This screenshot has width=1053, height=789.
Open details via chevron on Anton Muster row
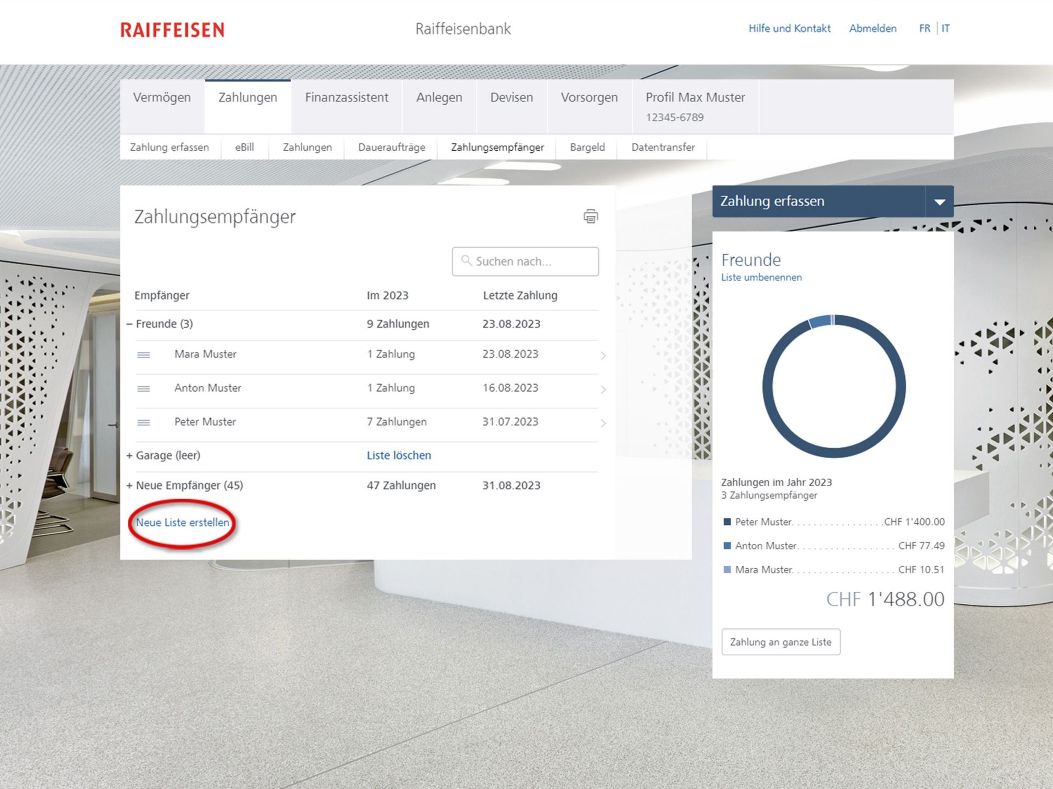[603, 390]
